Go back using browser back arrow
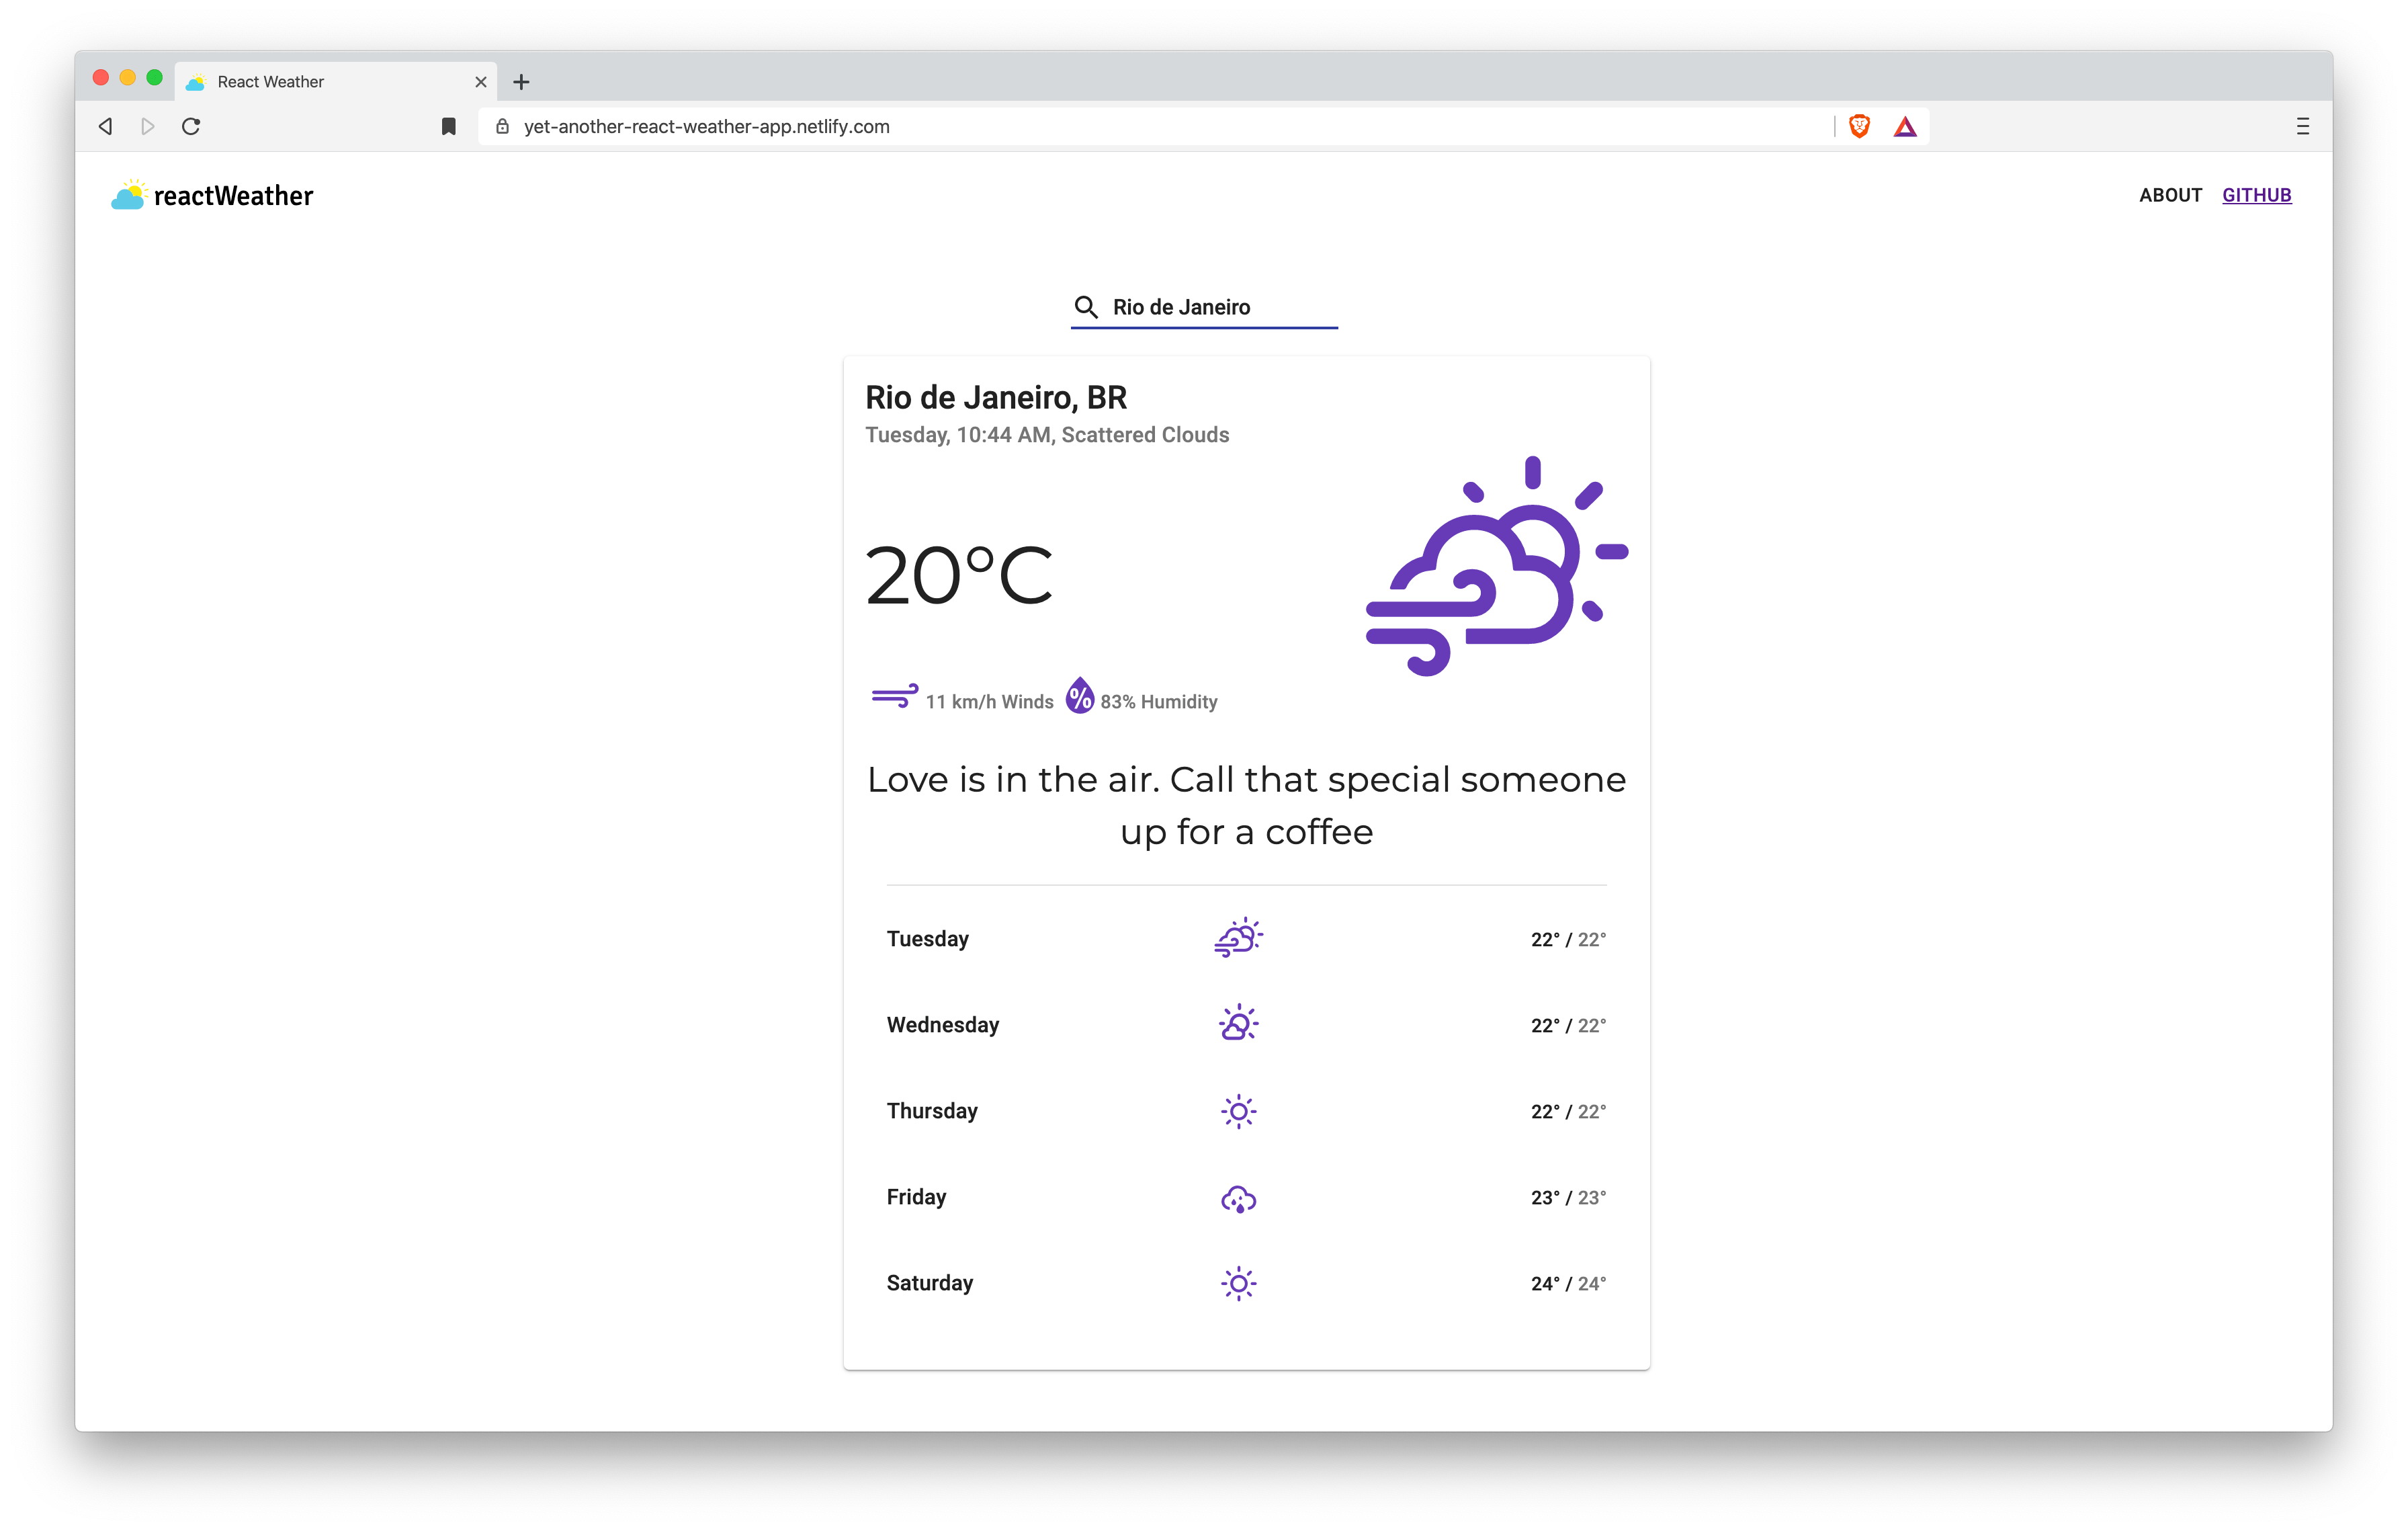The width and height of the screenshot is (2408, 1531). (105, 126)
